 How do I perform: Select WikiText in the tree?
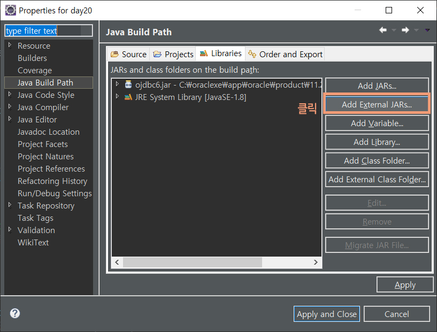[33, 242]
